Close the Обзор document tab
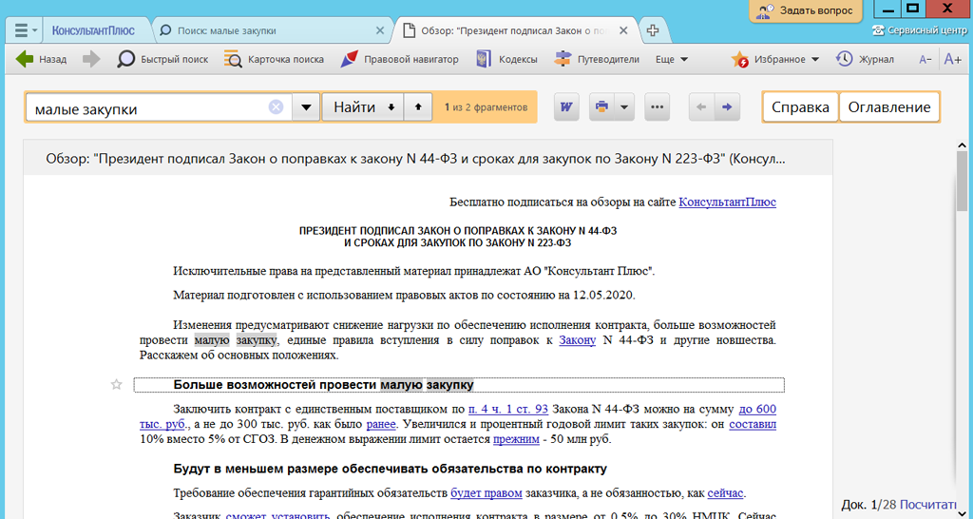The height and width of the screenshot is (519, 973). coord(623,30)
